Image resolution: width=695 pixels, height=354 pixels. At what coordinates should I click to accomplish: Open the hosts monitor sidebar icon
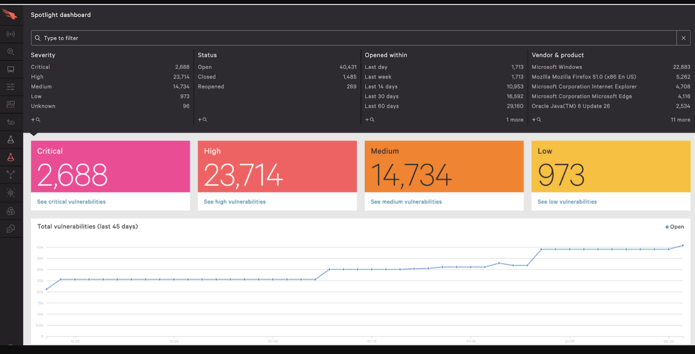[11, 69]
